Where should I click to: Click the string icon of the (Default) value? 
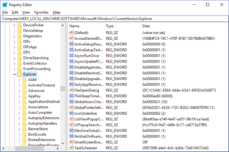click(x=71, y=33)
